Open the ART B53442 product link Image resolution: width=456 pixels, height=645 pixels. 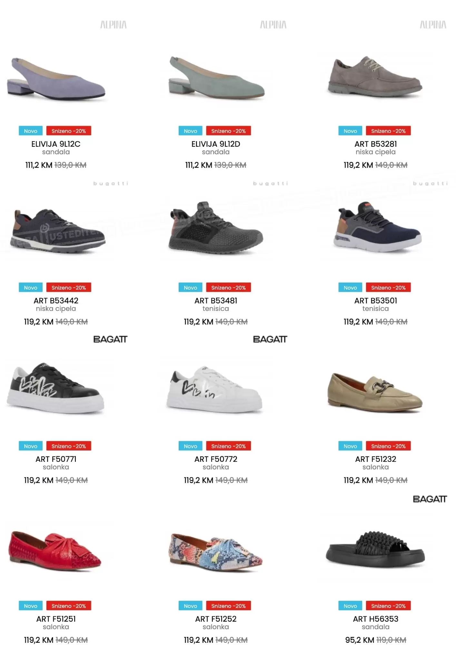[56, 301]
